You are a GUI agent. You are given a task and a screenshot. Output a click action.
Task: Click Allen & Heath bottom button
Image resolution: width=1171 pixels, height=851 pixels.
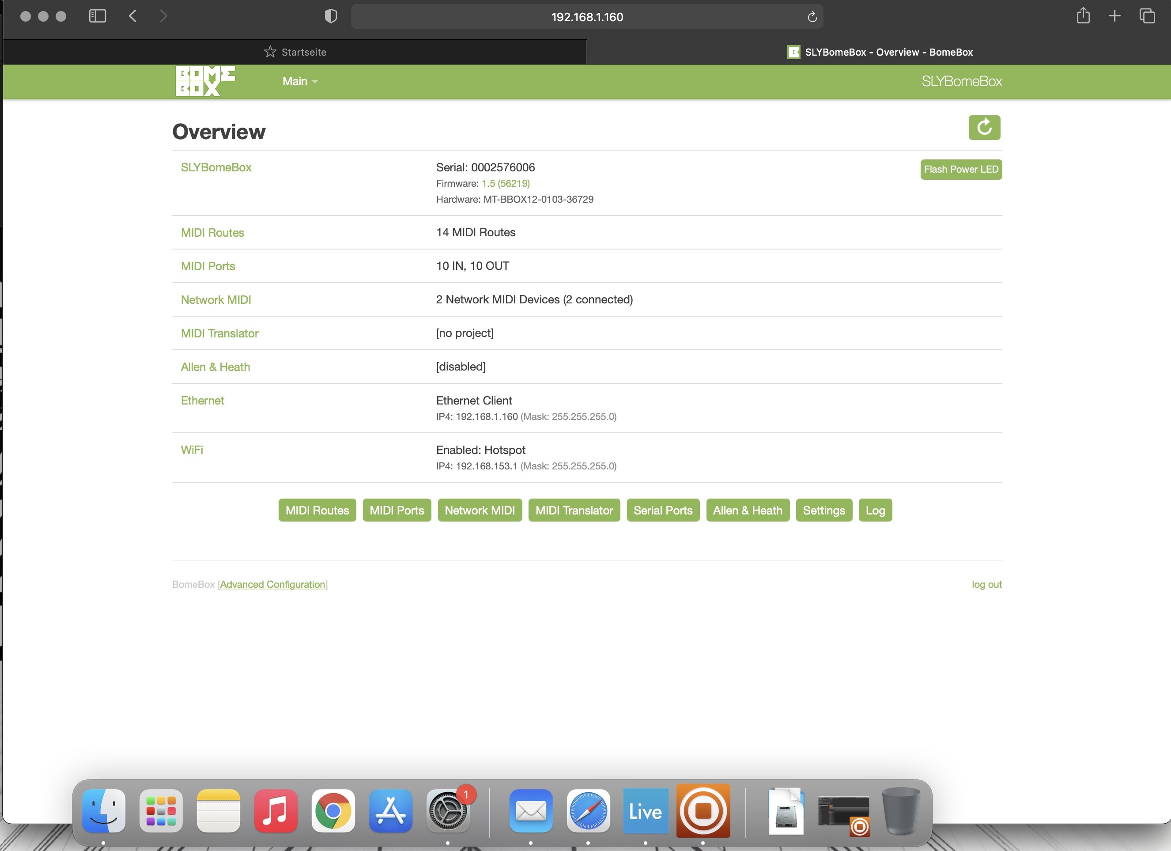coord(748,510)
